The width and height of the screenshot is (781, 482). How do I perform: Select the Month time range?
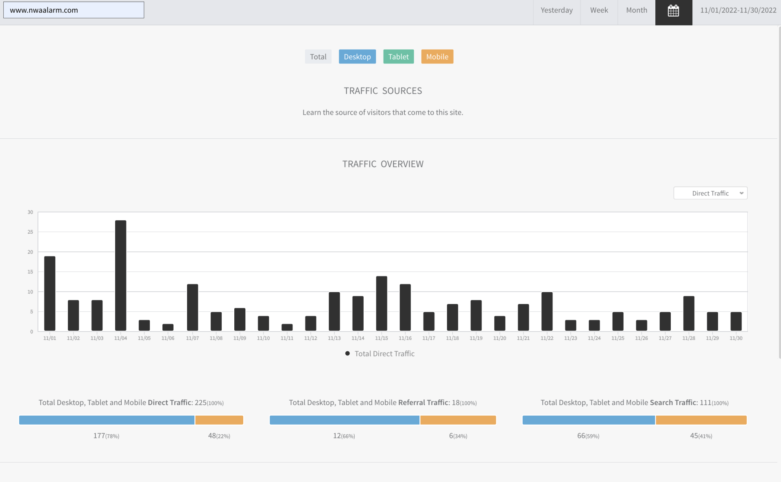(x=636, y=10)
